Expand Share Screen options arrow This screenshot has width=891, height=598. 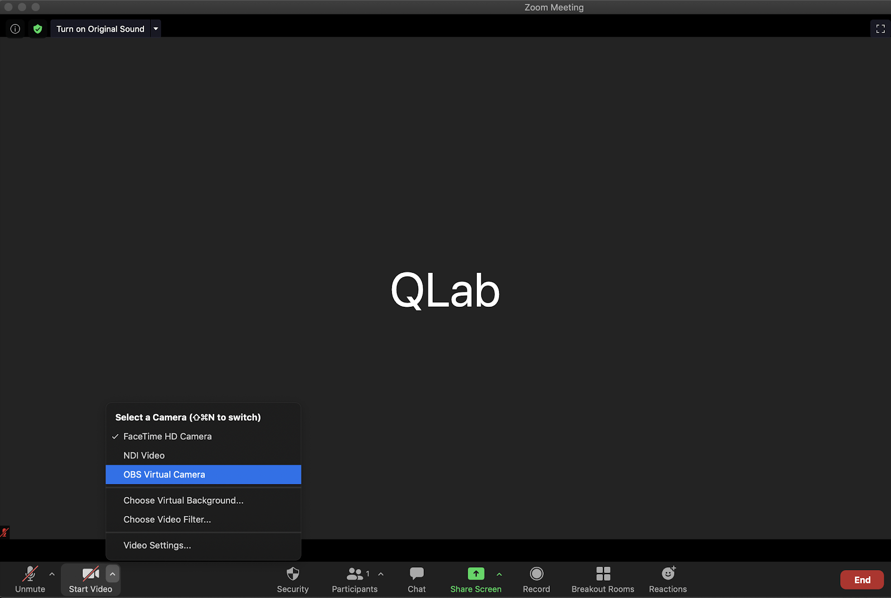tap(499, 574)
